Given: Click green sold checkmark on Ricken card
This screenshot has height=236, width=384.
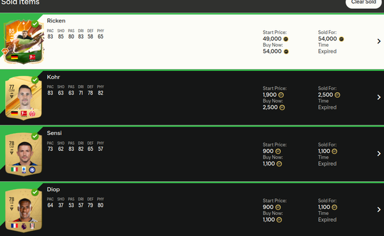Looking at the screenshot, I should pyautogui.click(x=35, y=24).
